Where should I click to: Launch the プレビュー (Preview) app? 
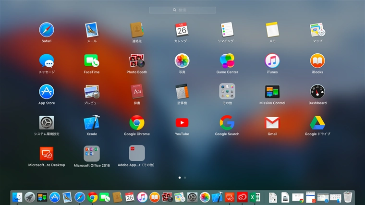(92, 92)
